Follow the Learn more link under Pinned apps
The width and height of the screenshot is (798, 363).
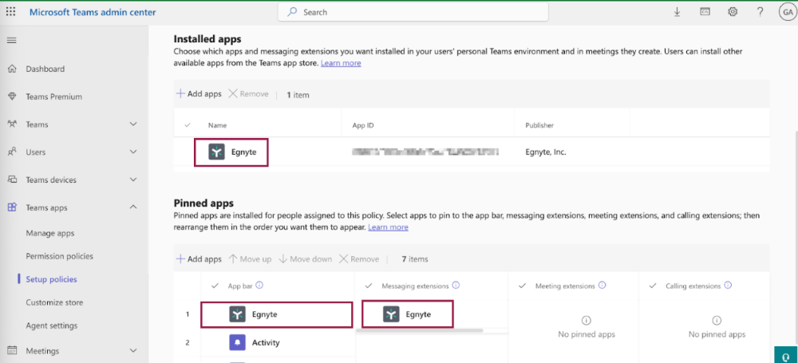[388, 227]
